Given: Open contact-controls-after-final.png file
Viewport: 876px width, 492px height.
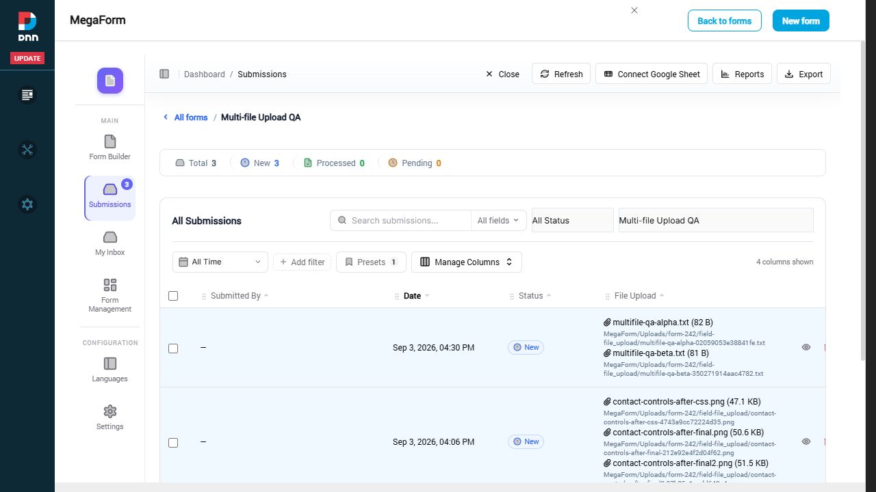Looking at the screenshot, I should [684, 433].
